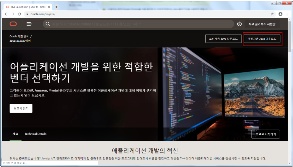Click the scrollbar up arrow
The height and width of the screenshot is (167, 293).
click(x=290, y=19)
